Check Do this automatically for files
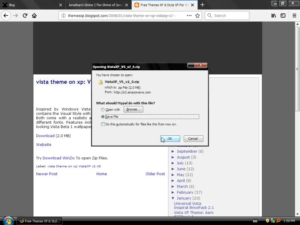 pos(103,124)
